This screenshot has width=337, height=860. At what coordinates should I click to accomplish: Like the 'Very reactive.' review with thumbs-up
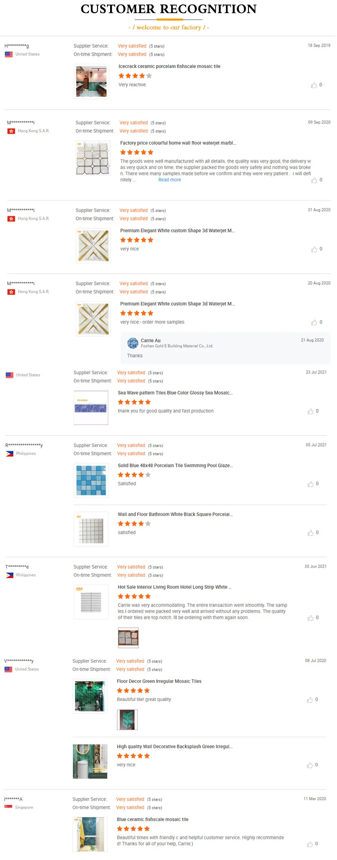(x=314, y=85)
